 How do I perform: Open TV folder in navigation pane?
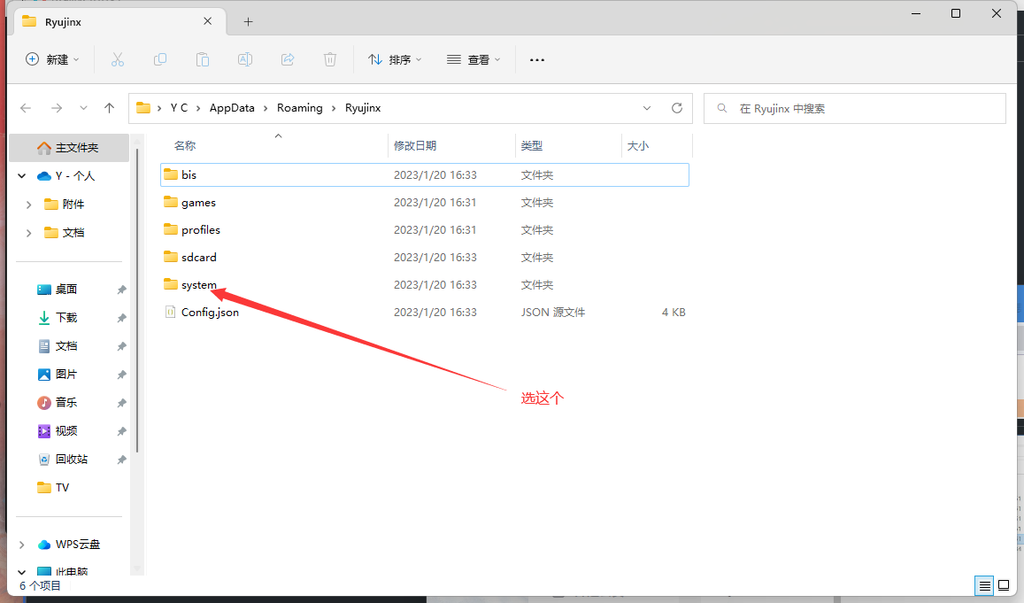pos(62,488)
